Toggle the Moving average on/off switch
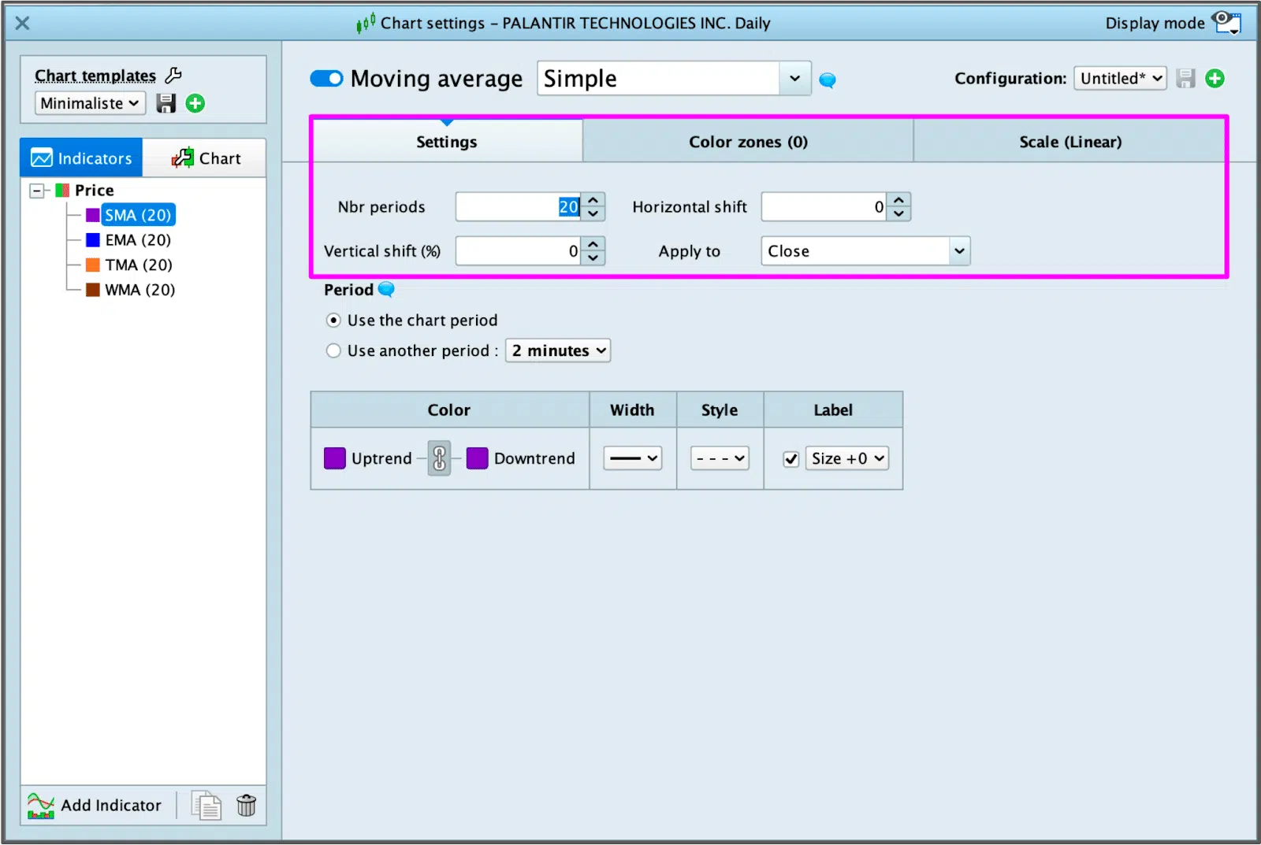This screenshot has width=1261, height=845. coord(326,78)
